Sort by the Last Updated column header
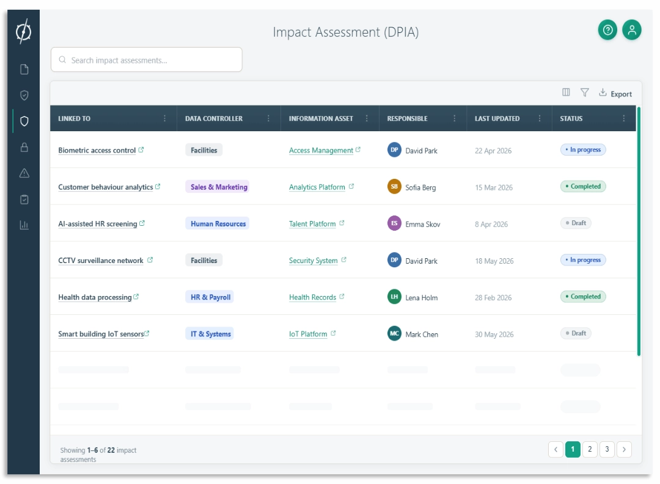Screen dimensions: 660x484 (x=497, y=118)
